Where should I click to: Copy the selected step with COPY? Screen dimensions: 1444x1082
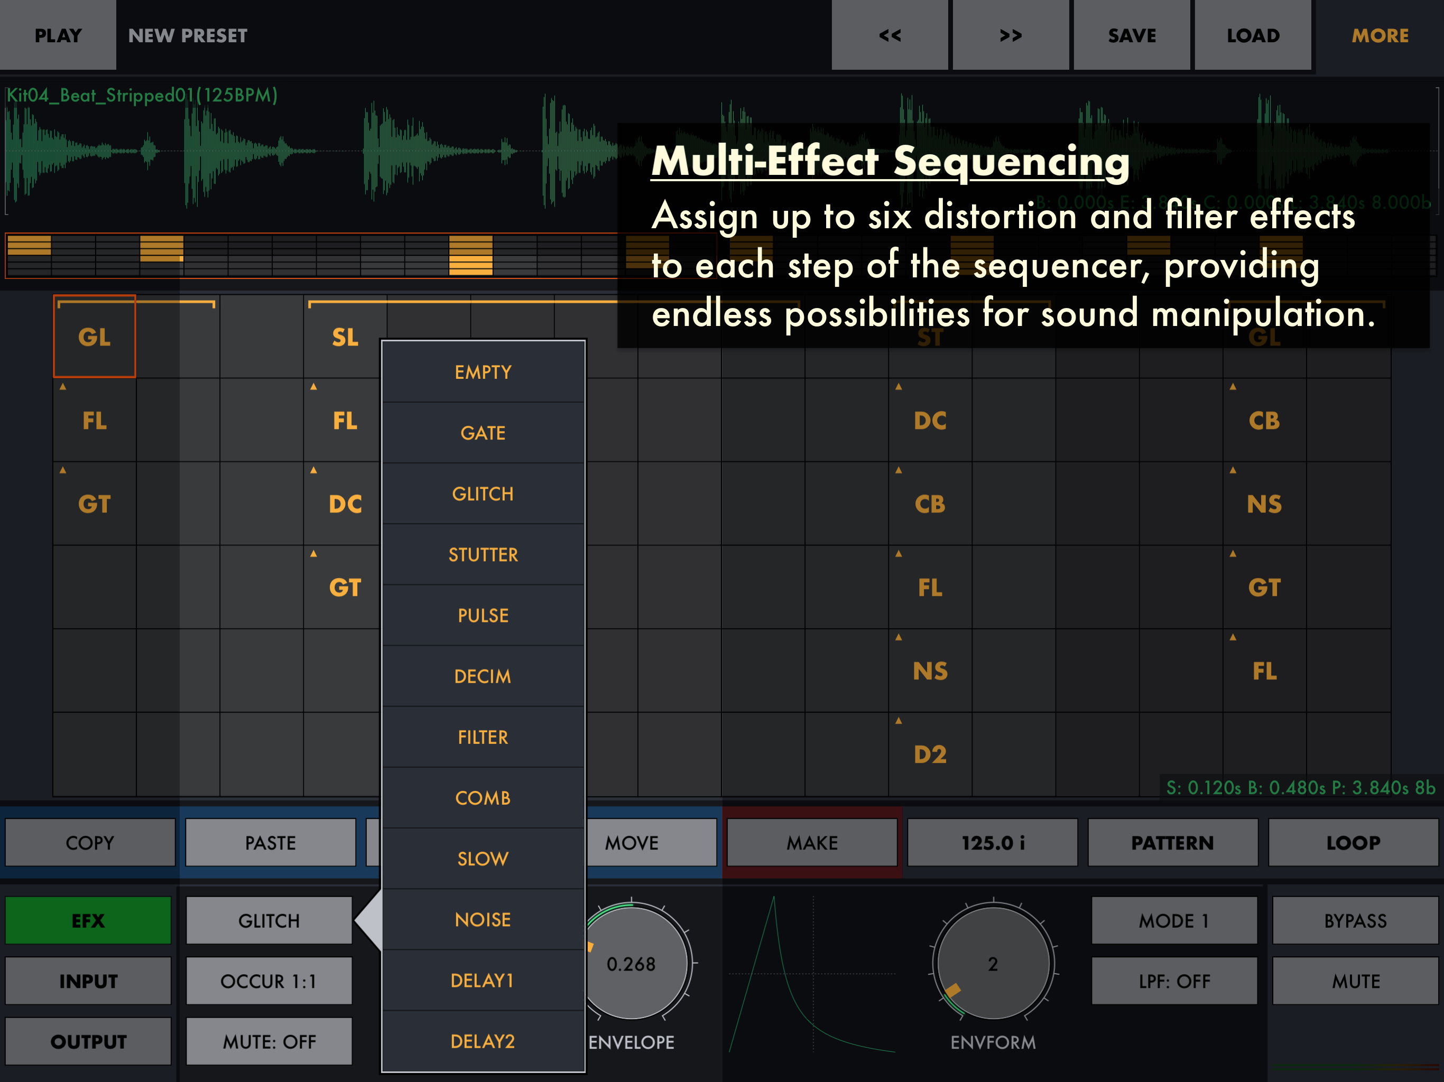click(x=90, y=843)
